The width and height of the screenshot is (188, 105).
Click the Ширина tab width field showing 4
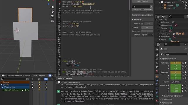tap(147, 31)
